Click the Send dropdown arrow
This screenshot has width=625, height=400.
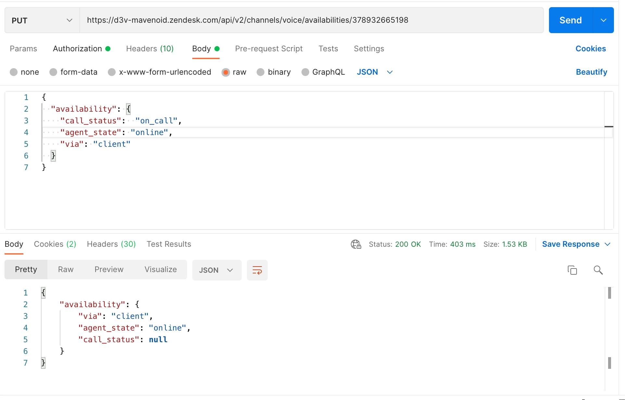(x=603, y=20)
